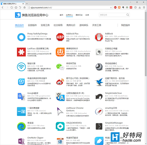Open the smartUp手势 title link
Image resolution: width=147 pixels, height=145 pixels.
[x=111, y=108]
